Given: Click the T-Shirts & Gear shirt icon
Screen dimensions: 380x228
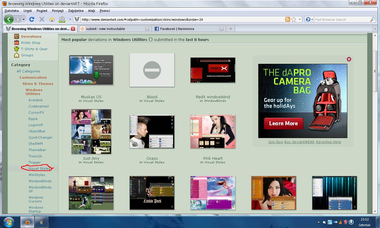Looking at the screenshot, I should pos(17,49).
